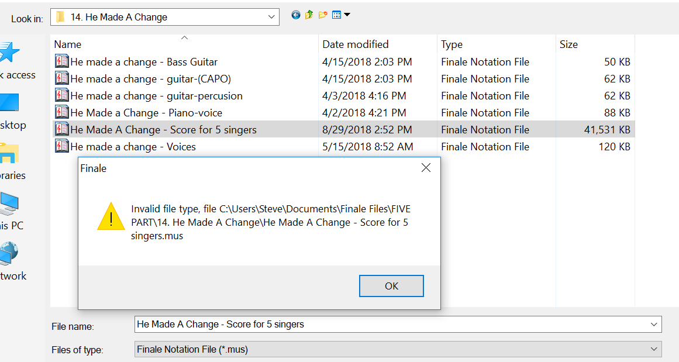Image resolution: width=679 pixels, height=362 pixels.
Task: Click the Piano-voice file icon
Action: 61,113
